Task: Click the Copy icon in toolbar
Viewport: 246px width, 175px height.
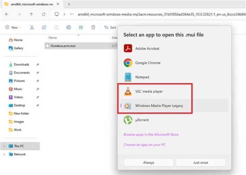Action: [44, 27]
